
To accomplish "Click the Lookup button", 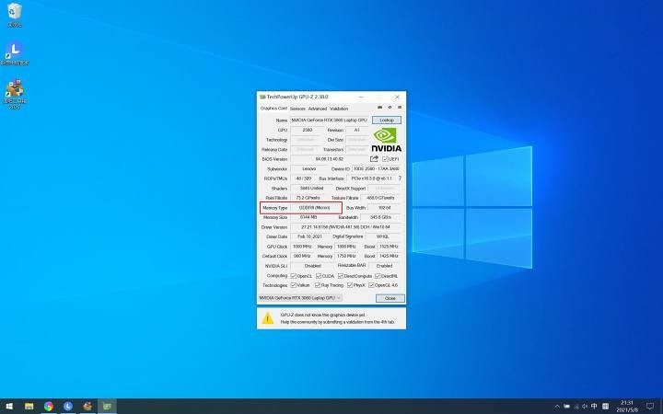I will pos(387,120).
